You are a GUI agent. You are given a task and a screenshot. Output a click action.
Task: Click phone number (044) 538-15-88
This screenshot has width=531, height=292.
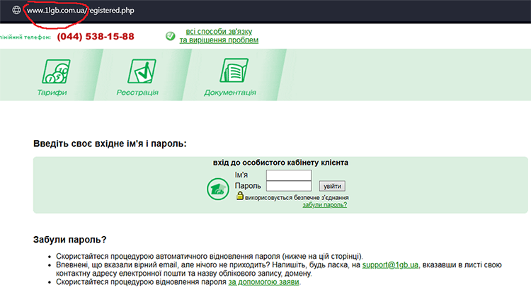[x=96, y=37]
